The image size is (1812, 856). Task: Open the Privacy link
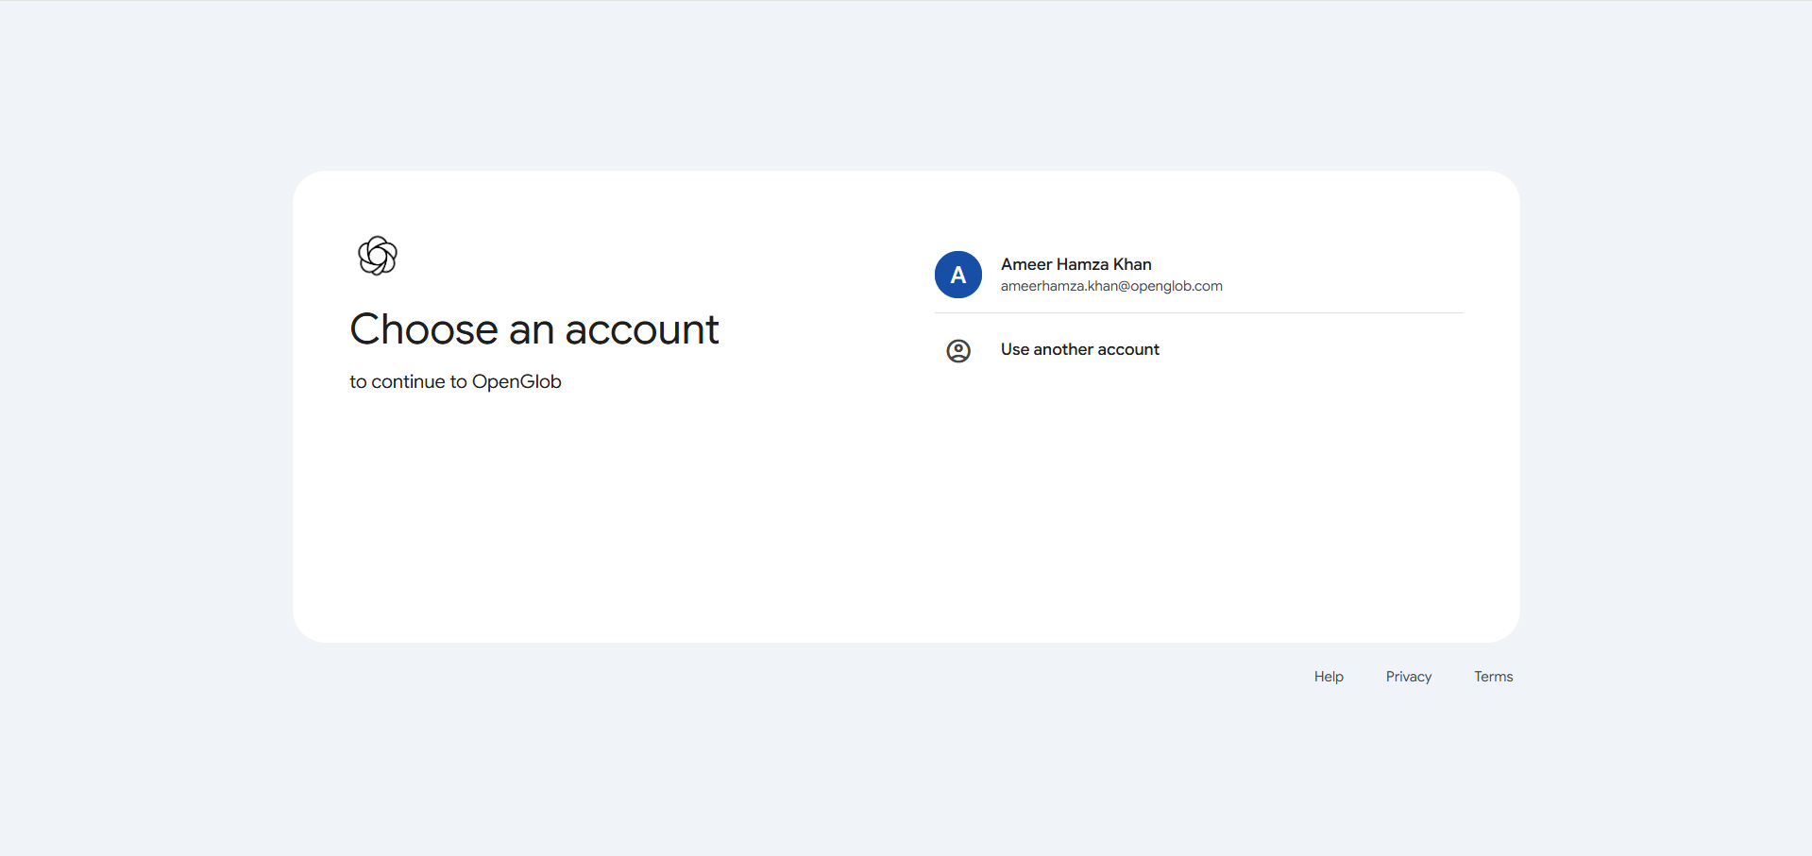point(1408,676)
